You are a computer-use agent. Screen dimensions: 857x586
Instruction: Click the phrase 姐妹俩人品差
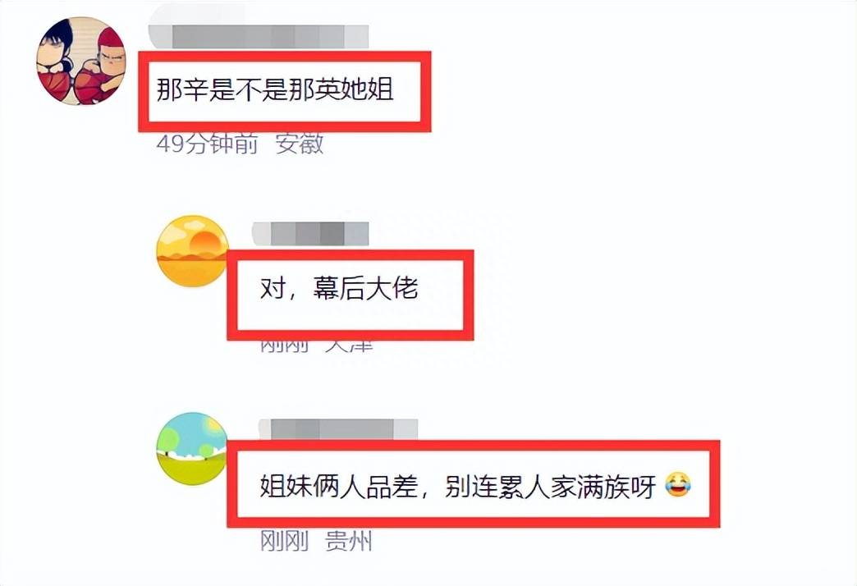(339, 486)
